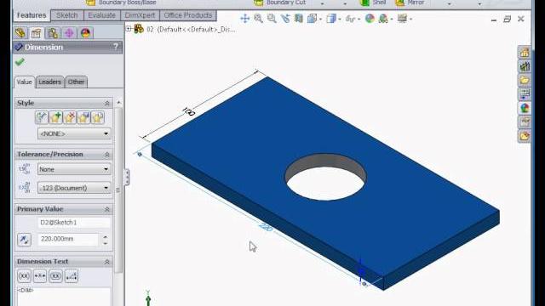Open the PropertyManager tab icon
Screen dimensions: 545x306
37,33
